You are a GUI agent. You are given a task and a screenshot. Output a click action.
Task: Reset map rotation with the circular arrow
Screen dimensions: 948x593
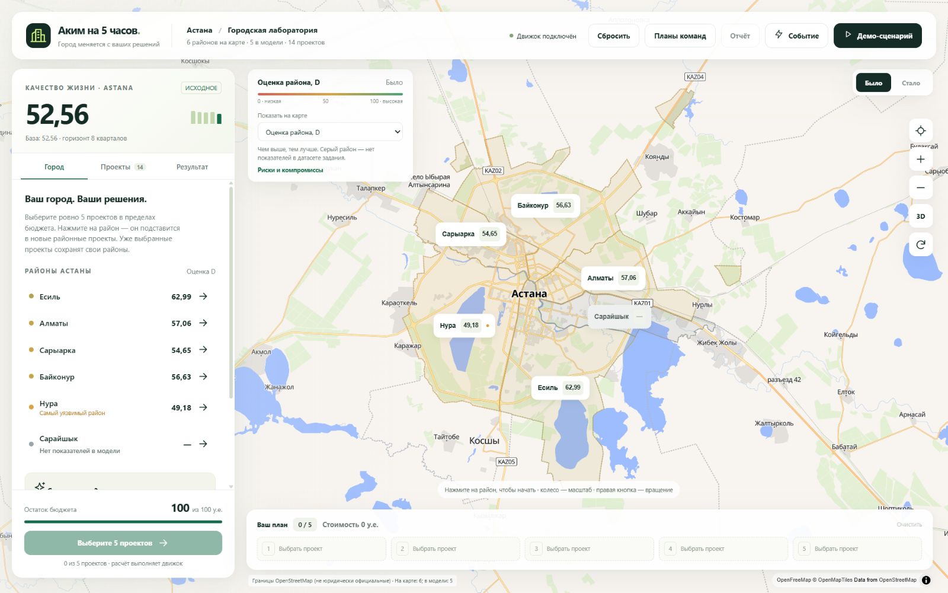pyautogui.click(x=921, y=244)
